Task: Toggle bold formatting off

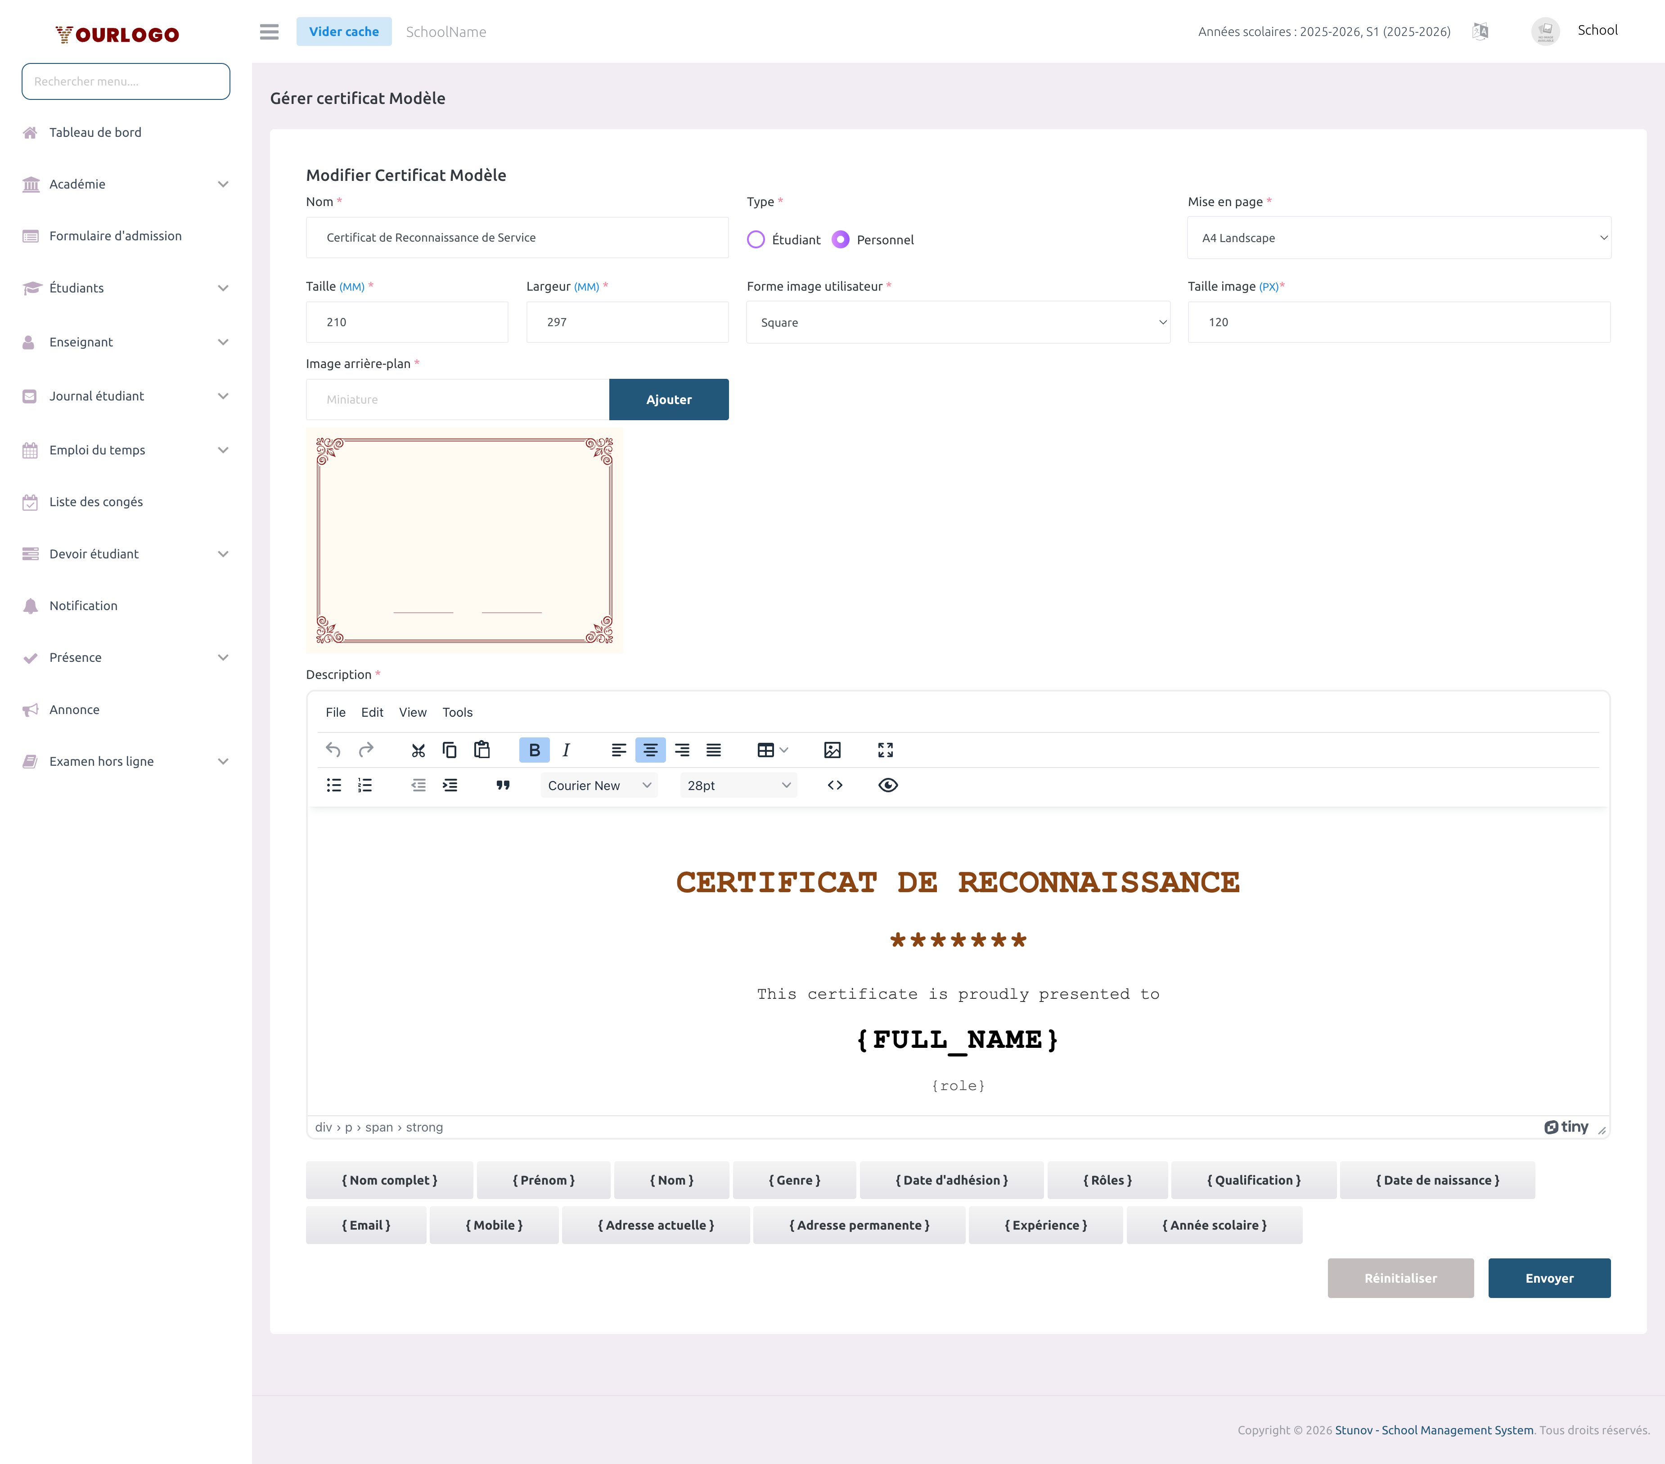Action: point(534,750)
